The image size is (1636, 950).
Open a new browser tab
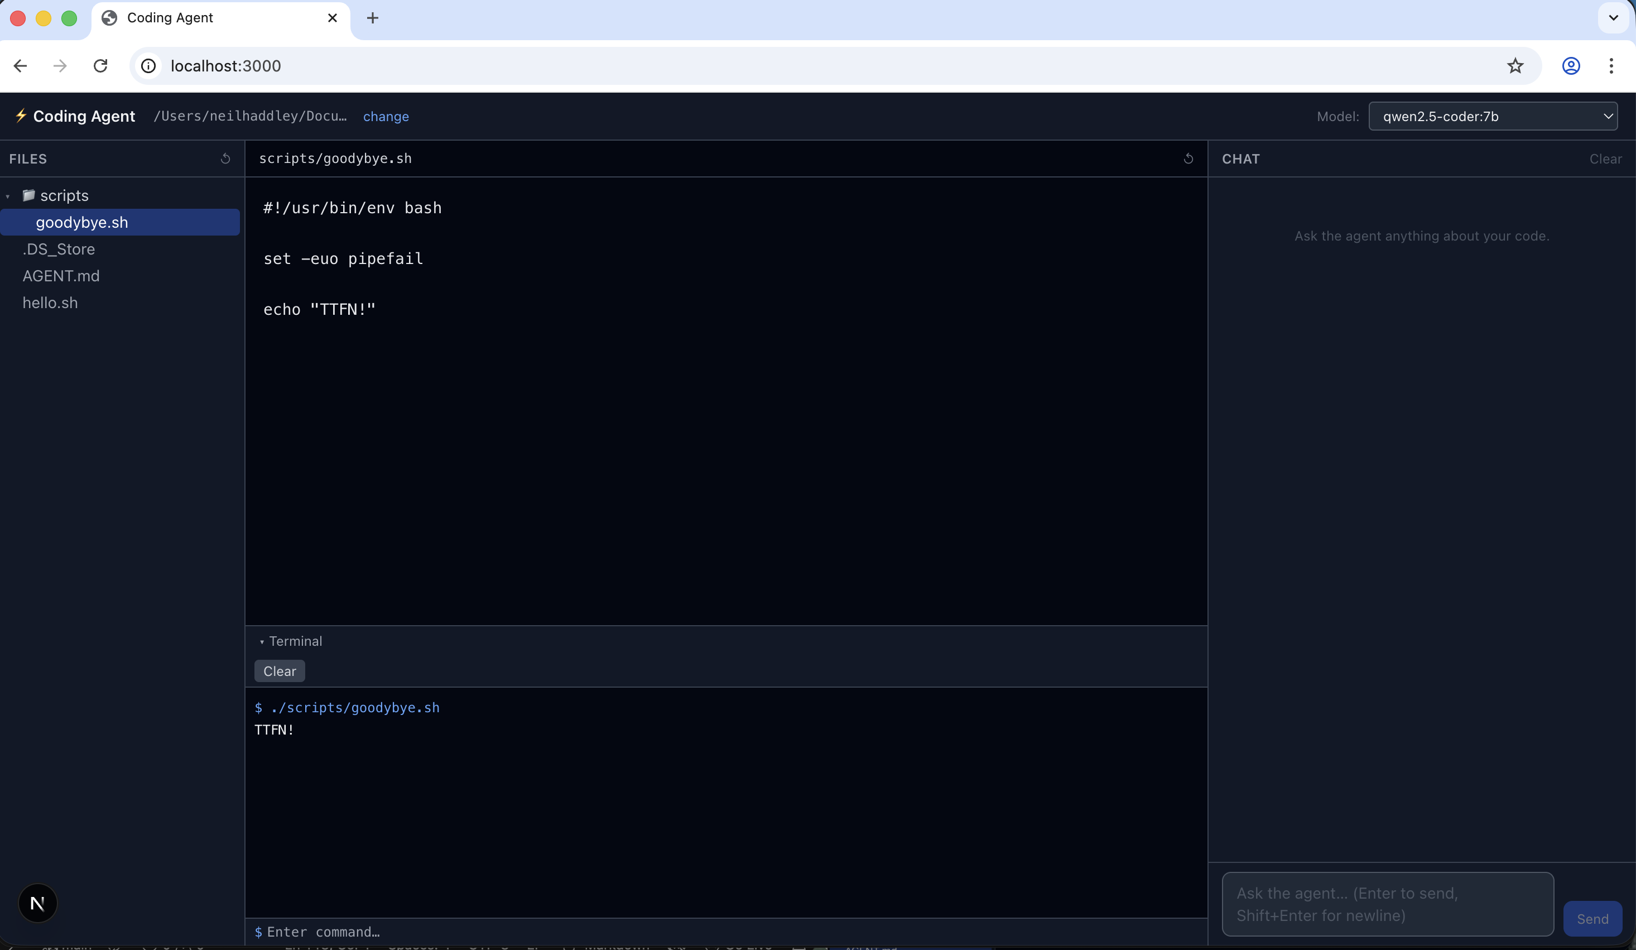(373, 17)
